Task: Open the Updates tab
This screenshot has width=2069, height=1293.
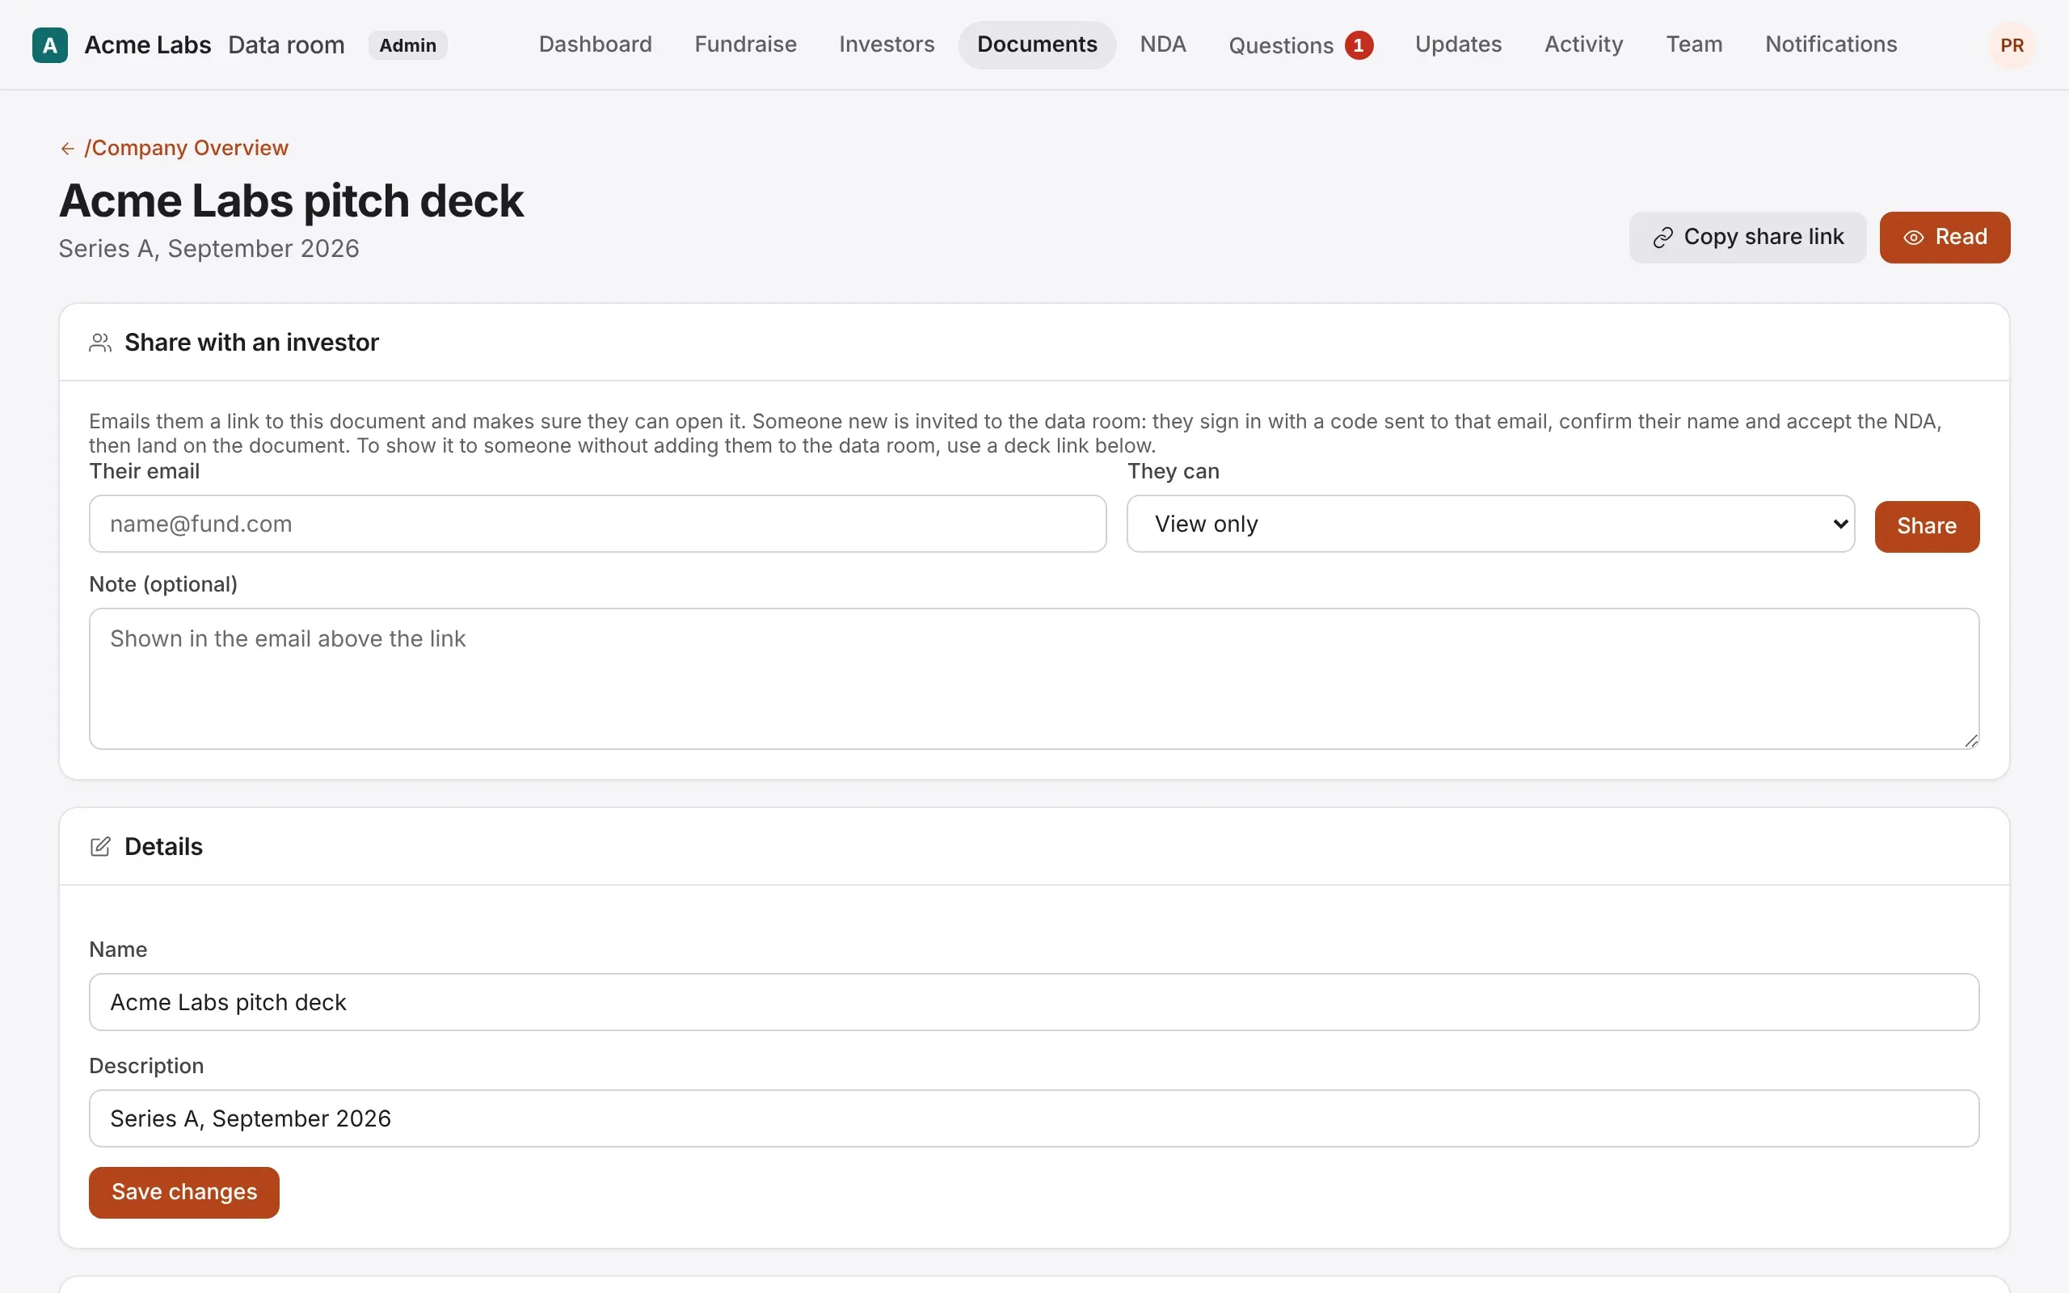Action: coord(1458,44)
